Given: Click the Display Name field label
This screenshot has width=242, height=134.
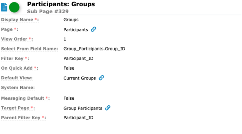Looking at the screenshot, I should click(20, 20).
